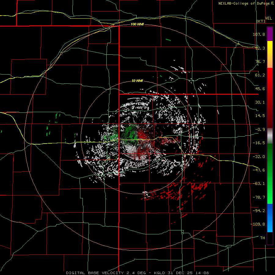Click the 61.2 velocity scale value
The height and width of the screenshot is (275, 275).
click(260, 75)
